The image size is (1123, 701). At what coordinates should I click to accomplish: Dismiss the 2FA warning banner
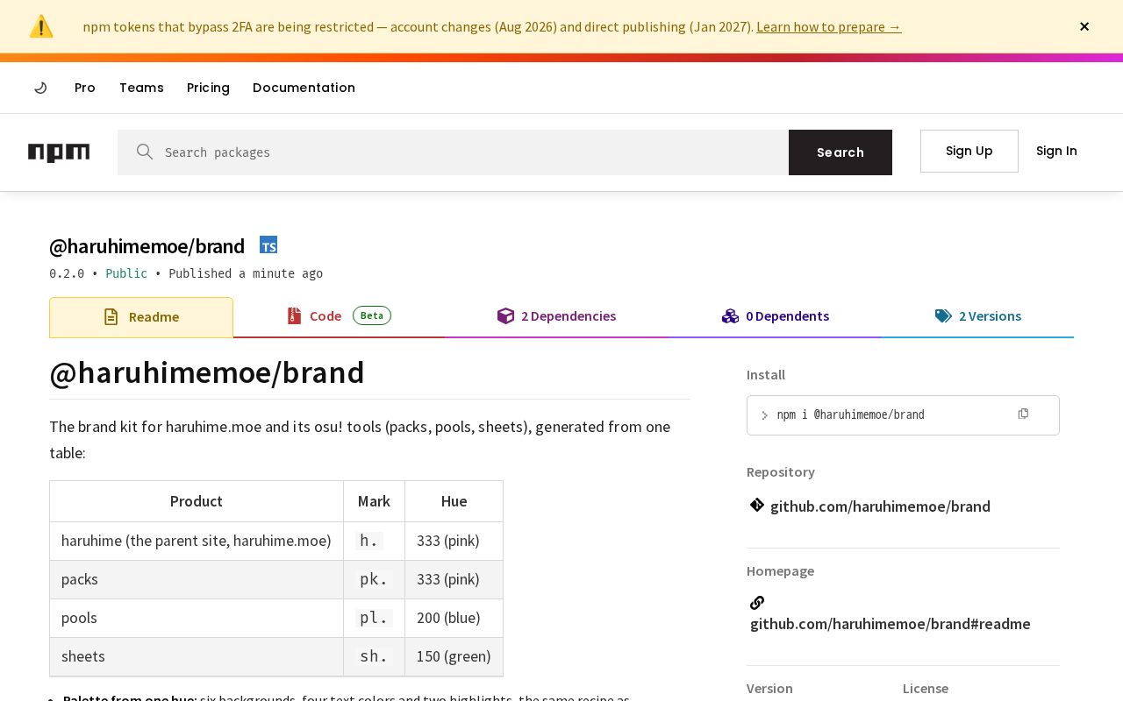pos(1084,26)
